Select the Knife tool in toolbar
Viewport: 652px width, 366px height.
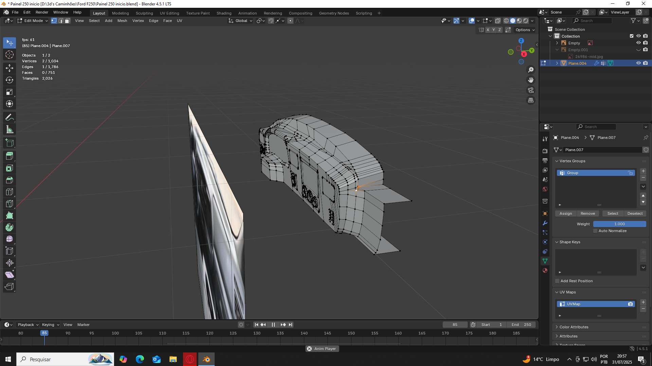pos(10,204)
